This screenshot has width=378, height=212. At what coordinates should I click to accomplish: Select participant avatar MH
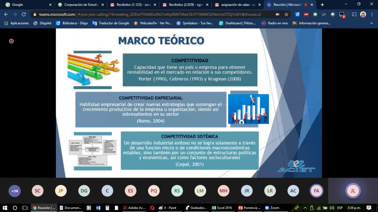click(x=223, y=191)
